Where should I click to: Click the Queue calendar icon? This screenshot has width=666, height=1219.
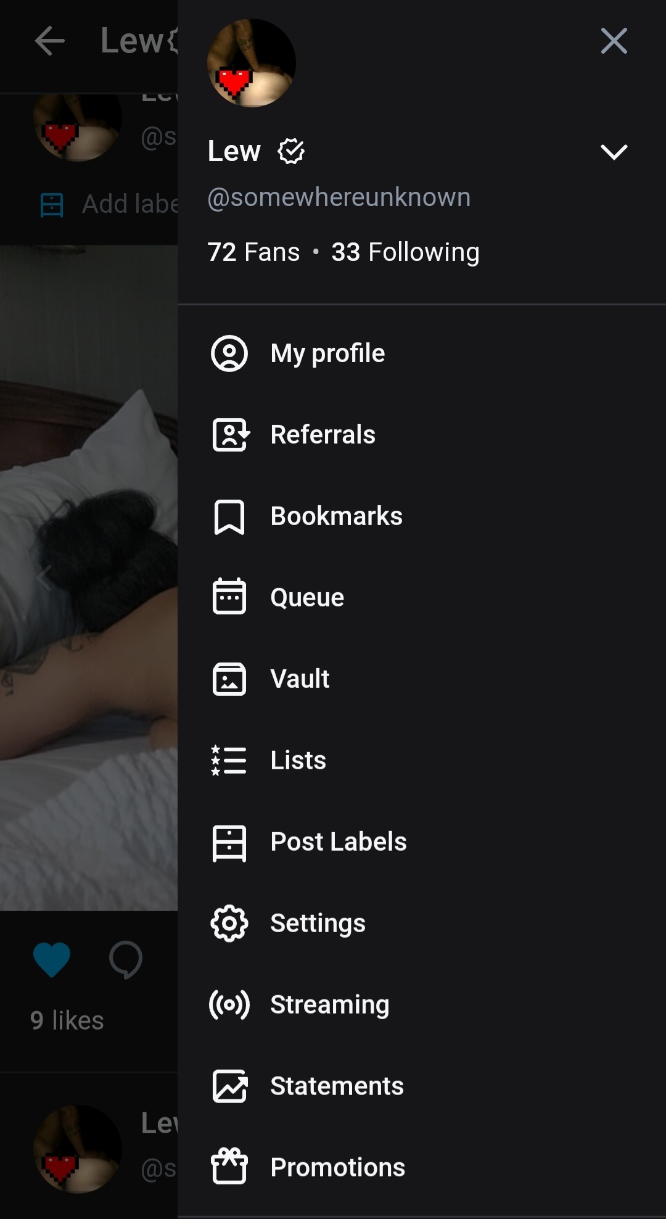229,596
